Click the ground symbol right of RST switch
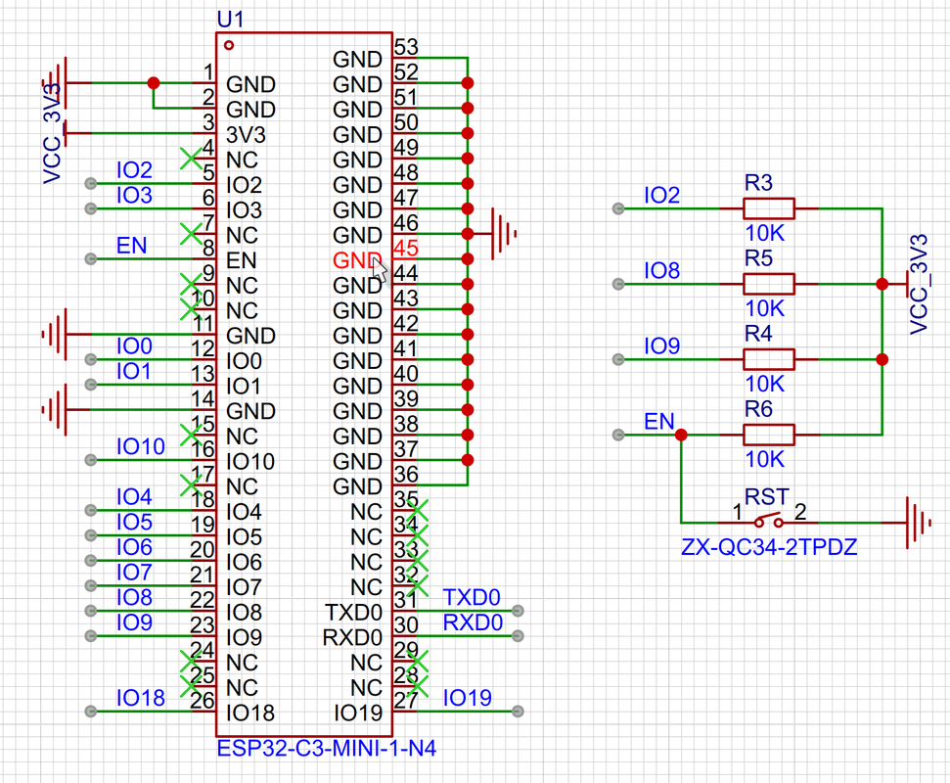Image resolution: width=950 pixels, height=783 pixels. click(x=916, y=523)
